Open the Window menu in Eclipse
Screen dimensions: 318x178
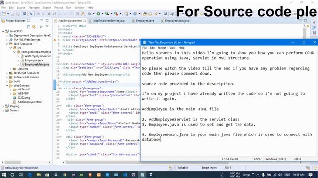coord(79,8)
